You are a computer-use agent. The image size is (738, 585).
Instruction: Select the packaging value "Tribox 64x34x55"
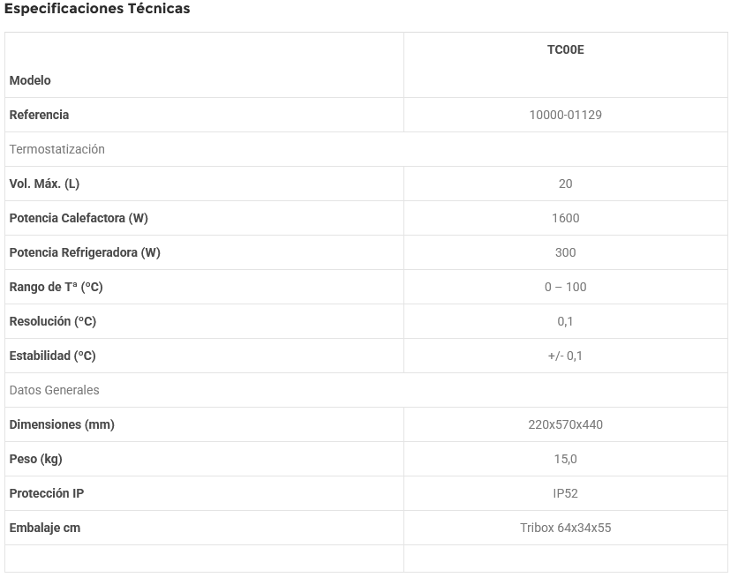(x=565, y=528)
